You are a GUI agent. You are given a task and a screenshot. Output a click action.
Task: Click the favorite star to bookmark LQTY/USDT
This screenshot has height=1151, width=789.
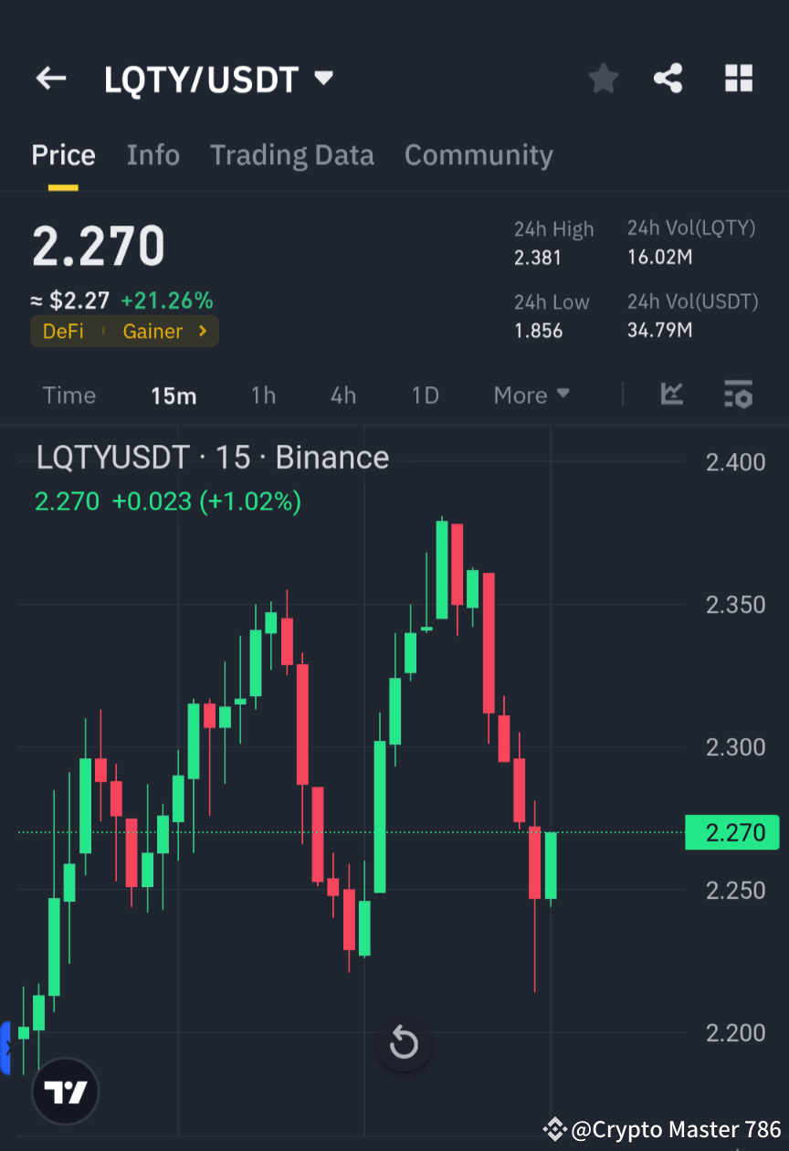(x=603, y=79)
